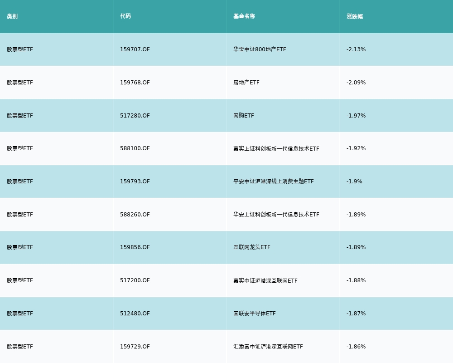Click fund name 互联网龙头ETF

(x=252, y=247)
